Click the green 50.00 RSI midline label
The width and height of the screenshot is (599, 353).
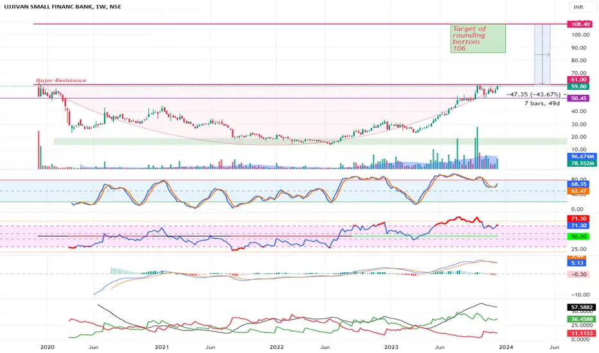click(x=578, y=237)
